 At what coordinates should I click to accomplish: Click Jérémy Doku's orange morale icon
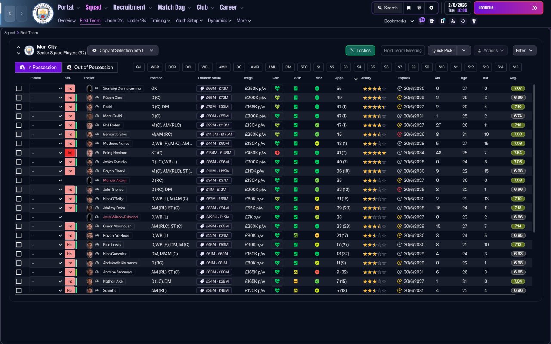pyautogui.click(x=317, y=208)
